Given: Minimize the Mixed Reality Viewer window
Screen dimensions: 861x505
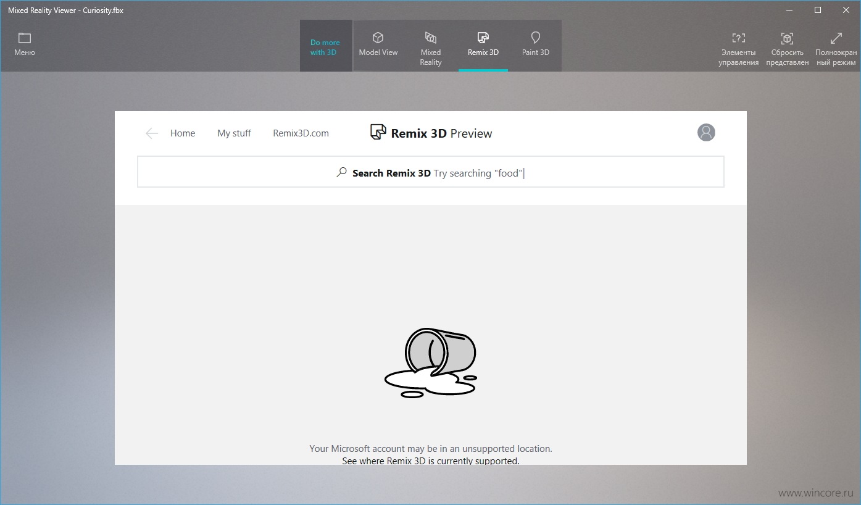Looking at the screenshot, I should 789,10.
